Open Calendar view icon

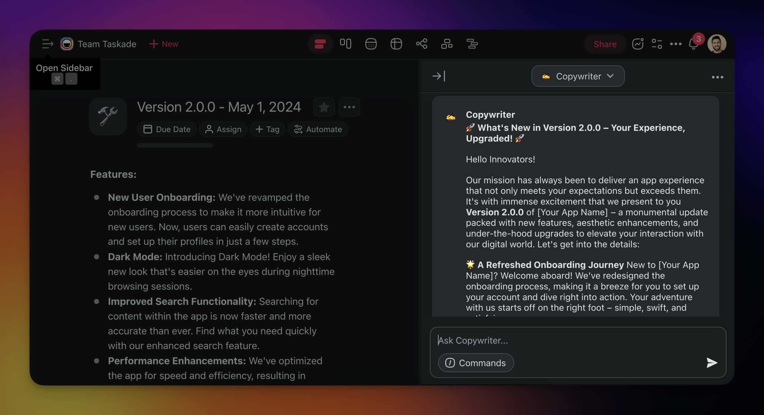click(371, 44)
